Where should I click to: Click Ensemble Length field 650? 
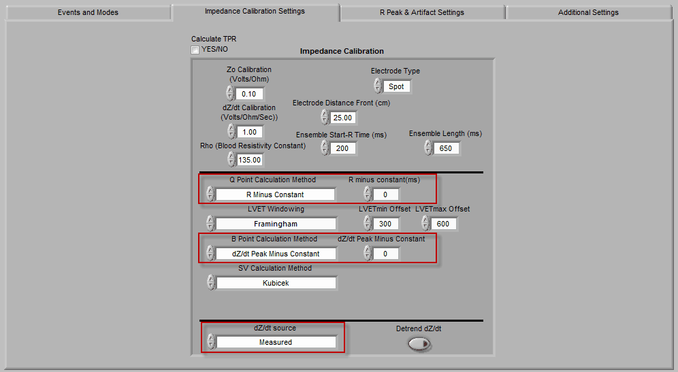coord(447,148)
